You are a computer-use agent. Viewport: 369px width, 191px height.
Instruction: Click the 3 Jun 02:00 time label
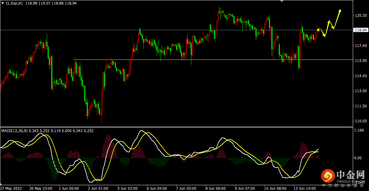[x=127, y=189]
